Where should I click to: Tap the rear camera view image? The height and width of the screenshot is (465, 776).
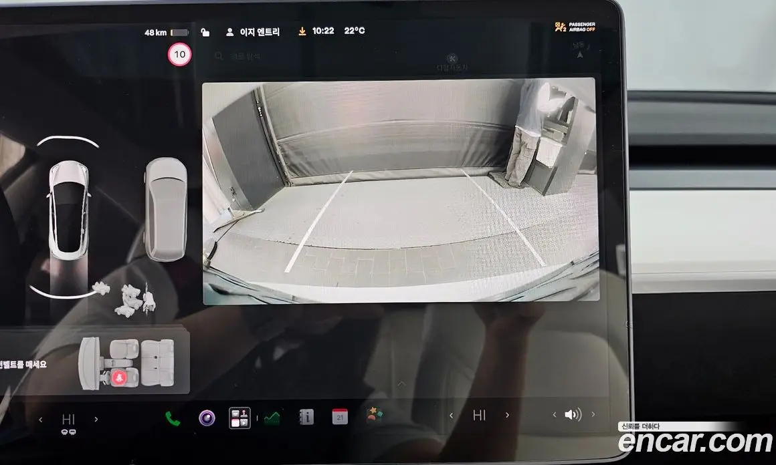pyautogui.click(x=400, y=190)
